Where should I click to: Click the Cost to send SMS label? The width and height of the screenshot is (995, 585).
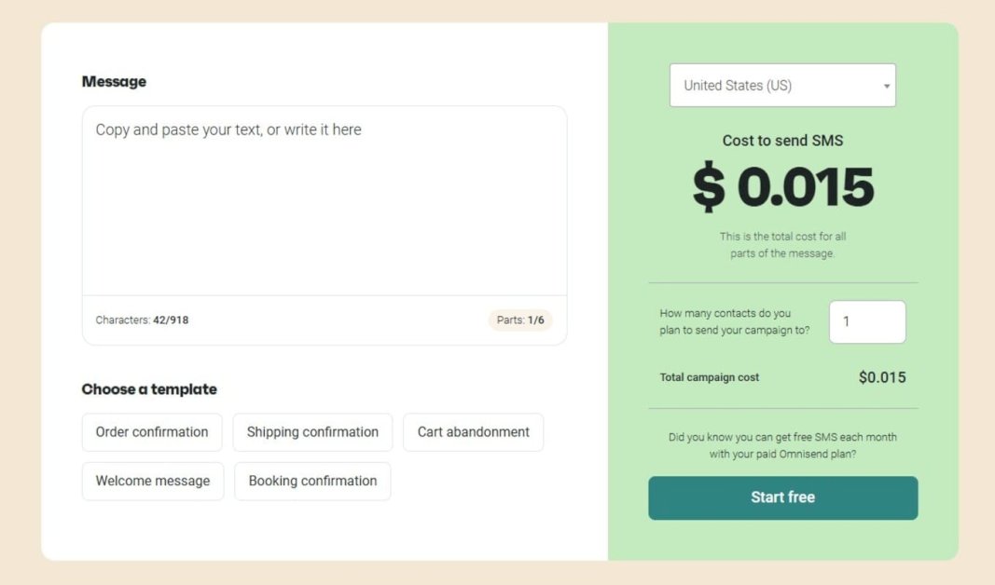tap(782, 141)
